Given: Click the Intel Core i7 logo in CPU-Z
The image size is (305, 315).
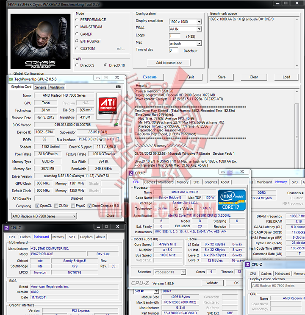Looking at the screenshot, I should (x=232, y=200).
